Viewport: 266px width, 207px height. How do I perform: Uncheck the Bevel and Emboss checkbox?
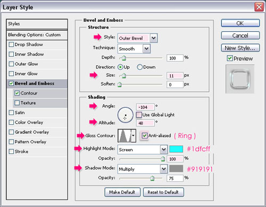pyautogui.click(x=11, y=83)
